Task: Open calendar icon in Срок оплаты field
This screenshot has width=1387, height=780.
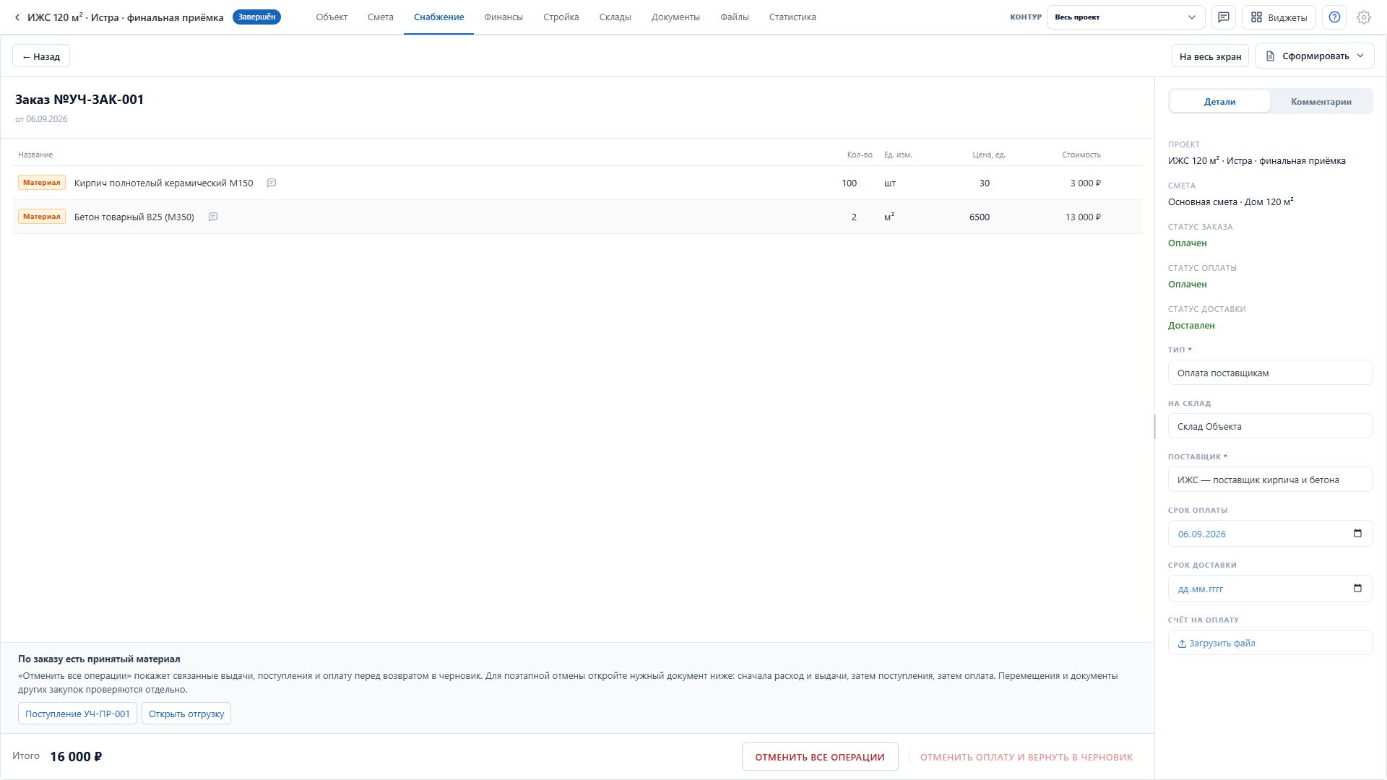Action: click(1357, 534)
